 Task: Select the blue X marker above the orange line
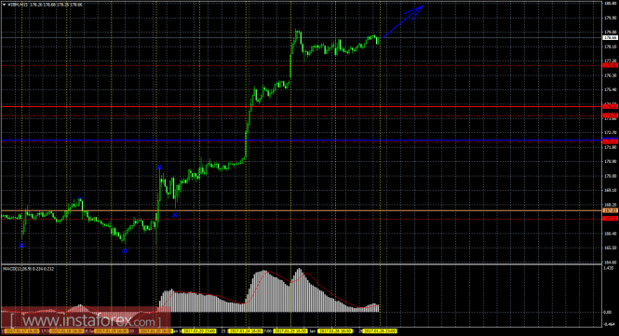[x=80, y=199]
